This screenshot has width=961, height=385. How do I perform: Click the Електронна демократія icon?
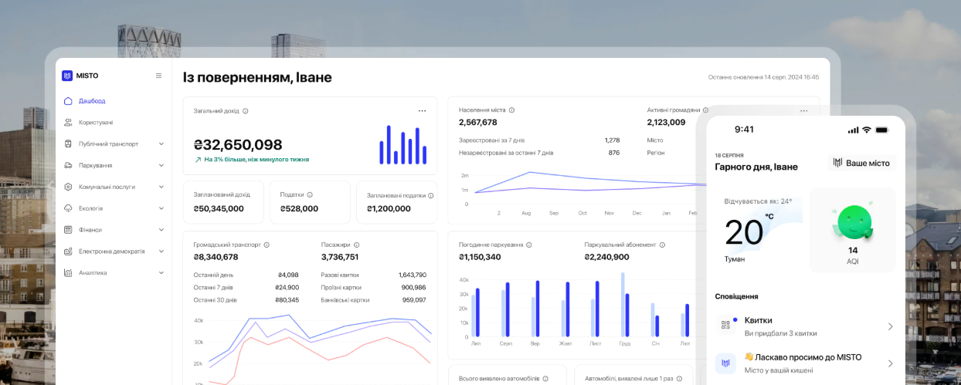(68, 252)
